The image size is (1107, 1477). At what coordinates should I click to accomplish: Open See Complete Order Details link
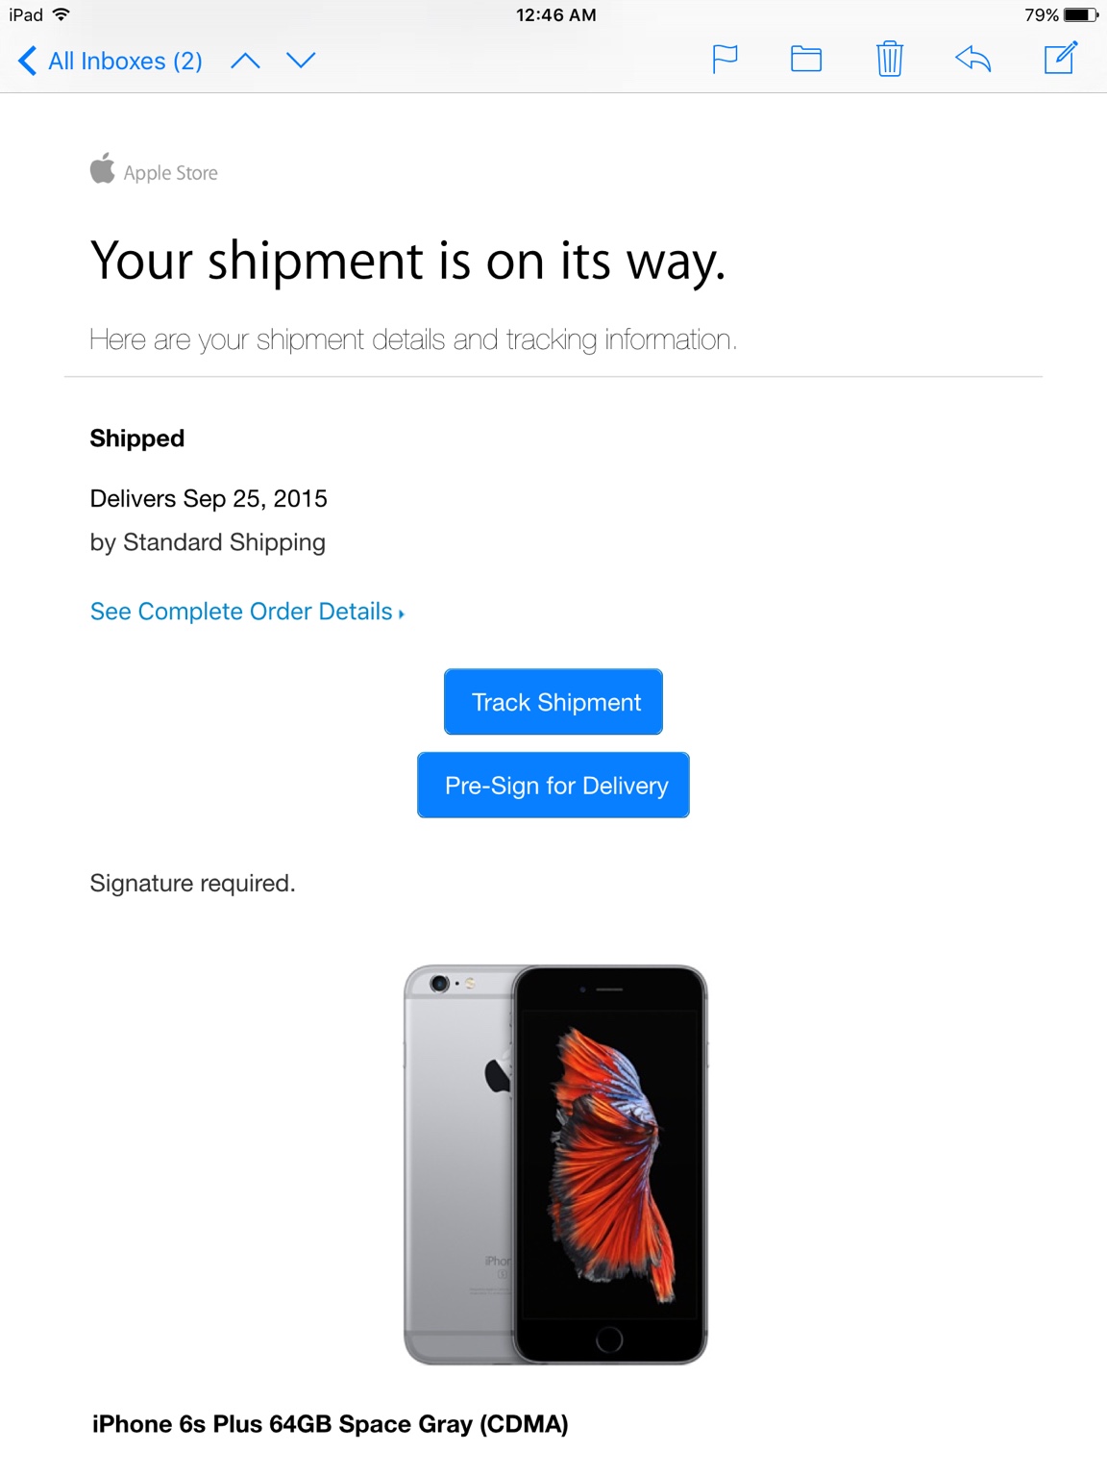tap(247, 612)
